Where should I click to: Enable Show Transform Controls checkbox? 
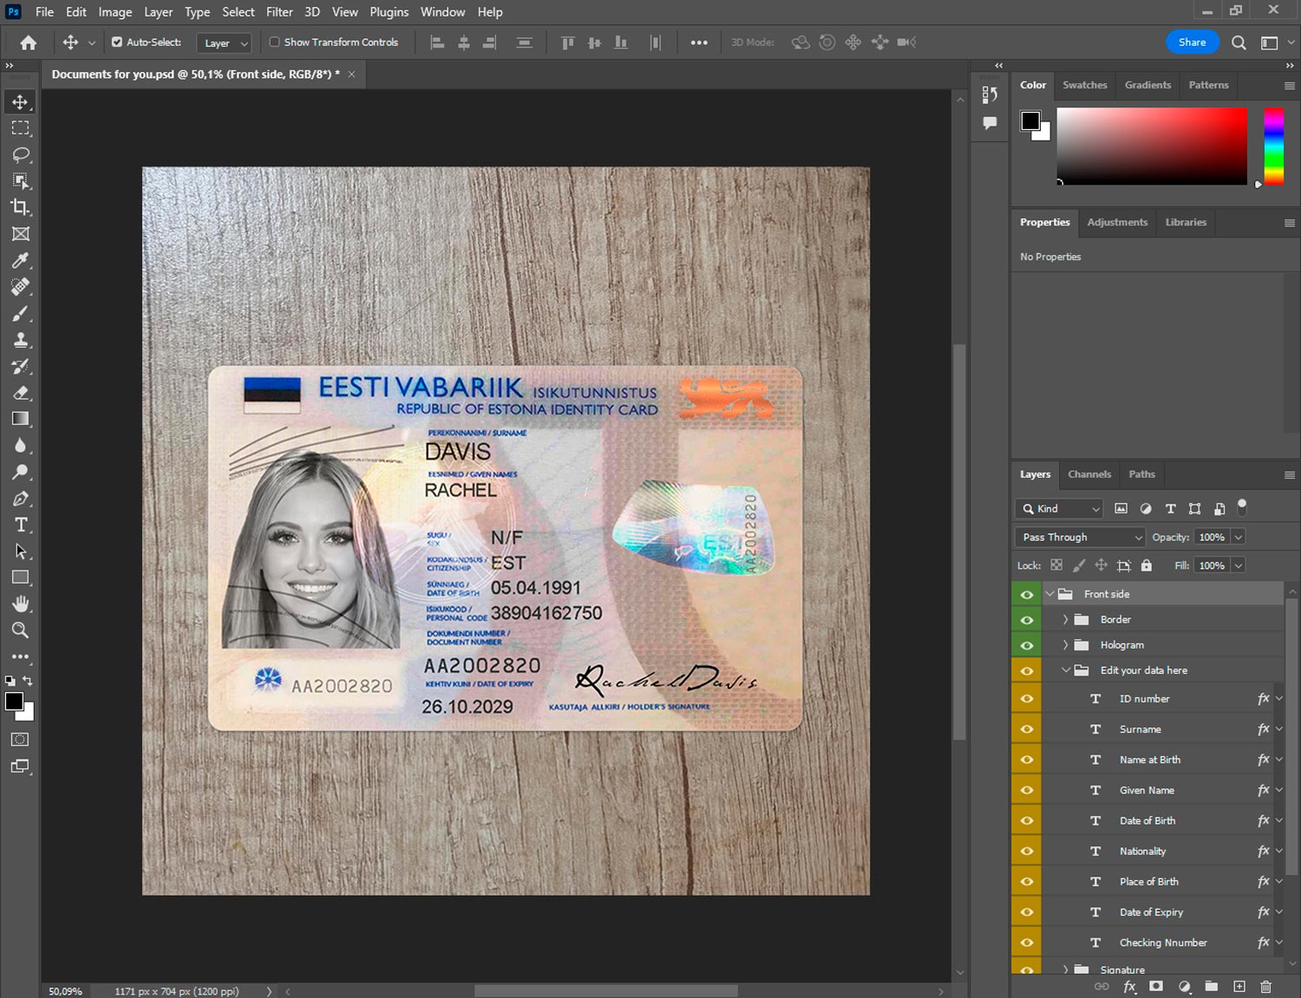[x=274, y=42]
